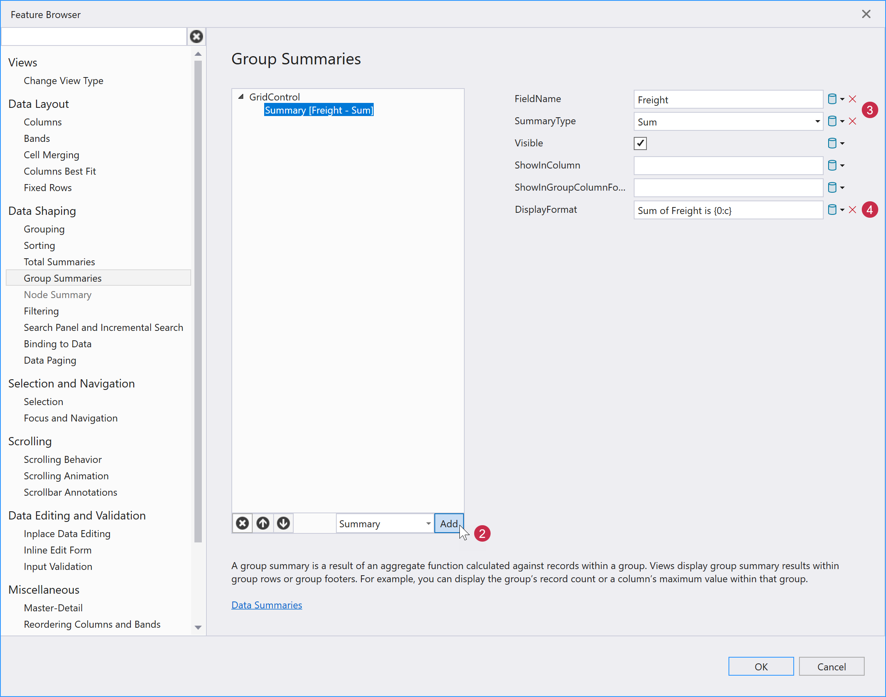Open the Data Summaries link

click(x=267, y=605)
